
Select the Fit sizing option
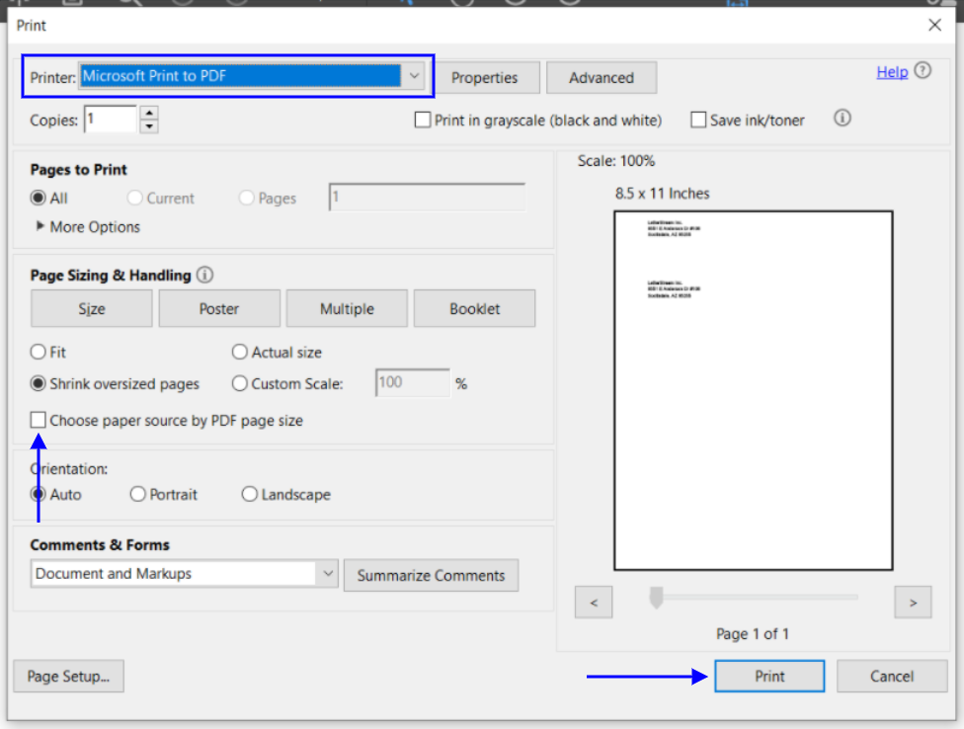[39, 352]
